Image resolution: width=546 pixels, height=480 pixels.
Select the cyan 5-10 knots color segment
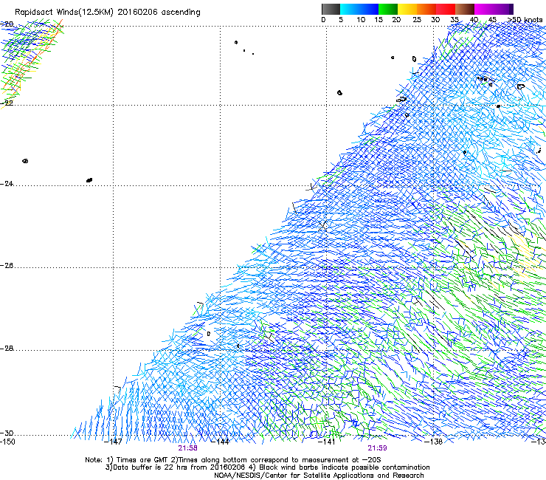pos(350,9)
